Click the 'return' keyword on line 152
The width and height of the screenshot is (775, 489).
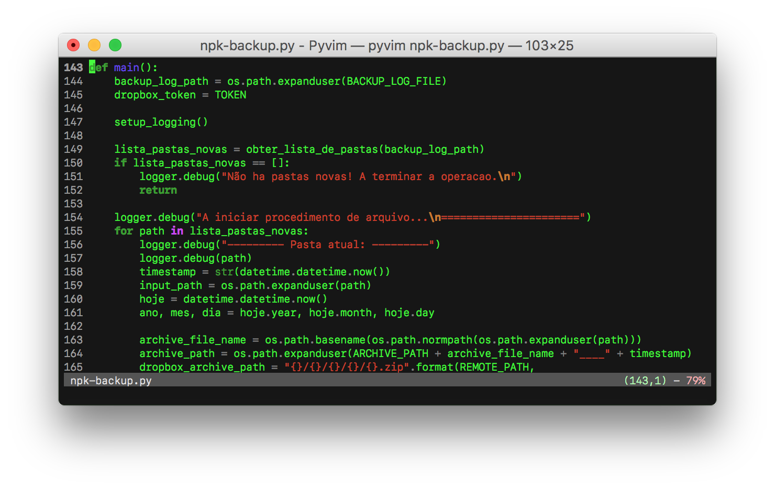tap(158, 190)
